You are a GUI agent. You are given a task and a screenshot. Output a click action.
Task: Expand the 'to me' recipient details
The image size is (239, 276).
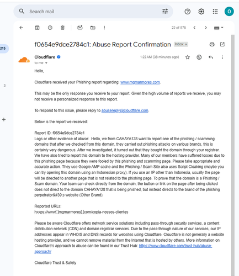pos(46,63)
